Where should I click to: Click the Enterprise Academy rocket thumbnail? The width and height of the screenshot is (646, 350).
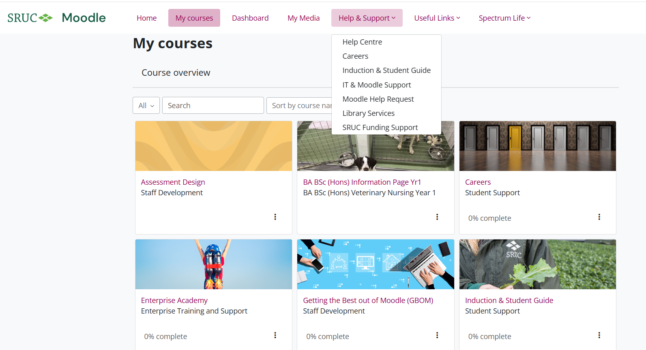coord(214,264)
